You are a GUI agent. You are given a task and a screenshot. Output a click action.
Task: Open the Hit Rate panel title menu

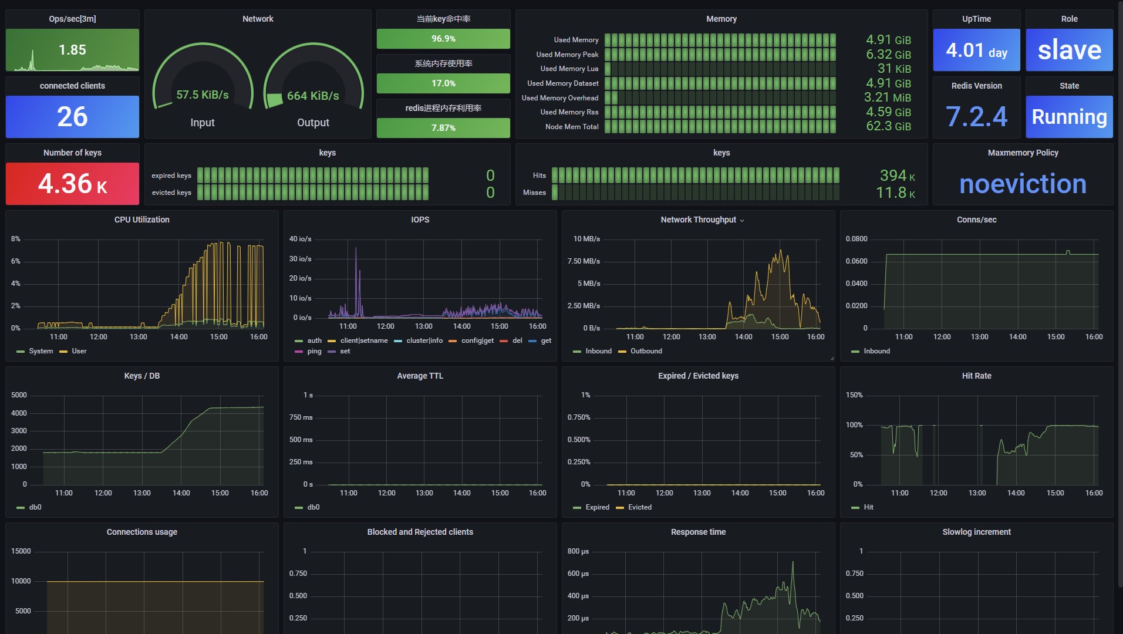[976, 376]
